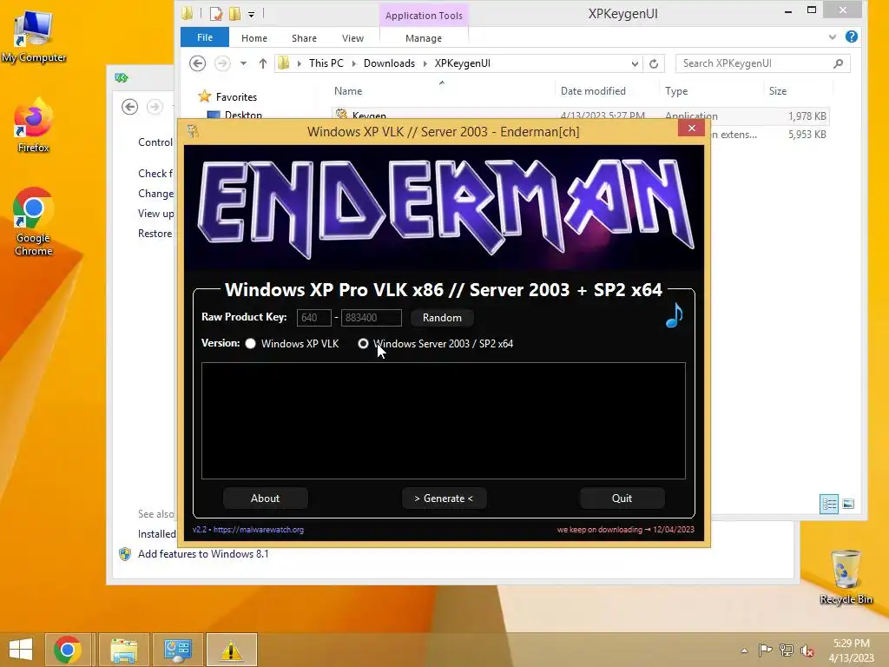Close the Enderman keygen window

click(691, 129)
